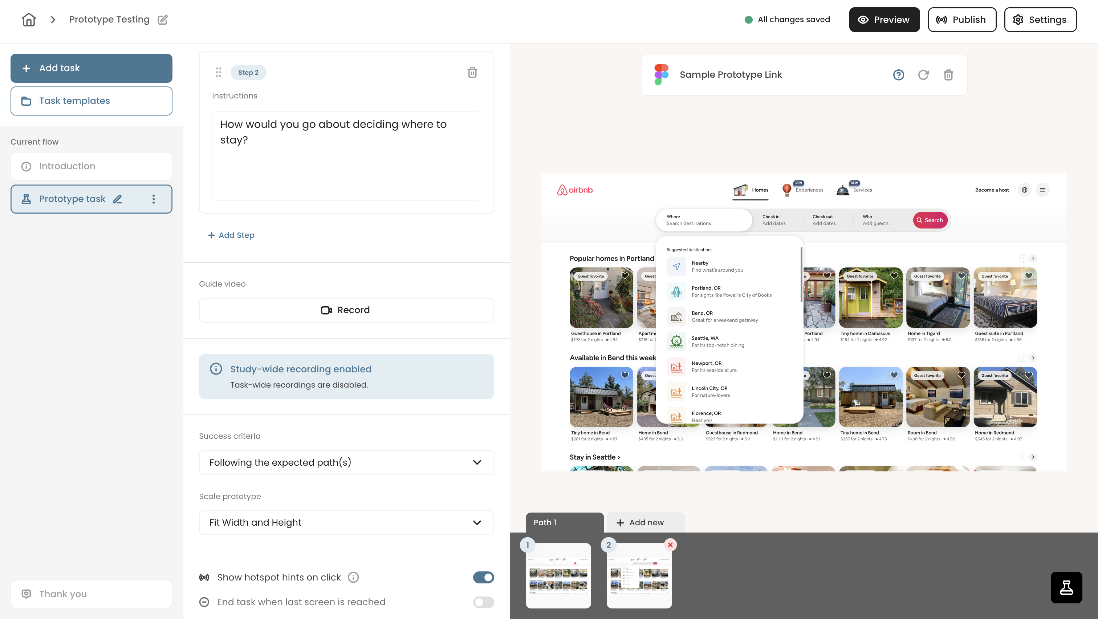The image size is (1098, 619).
Task: Open the globe language icon
Action: (x=1024, y=190)
